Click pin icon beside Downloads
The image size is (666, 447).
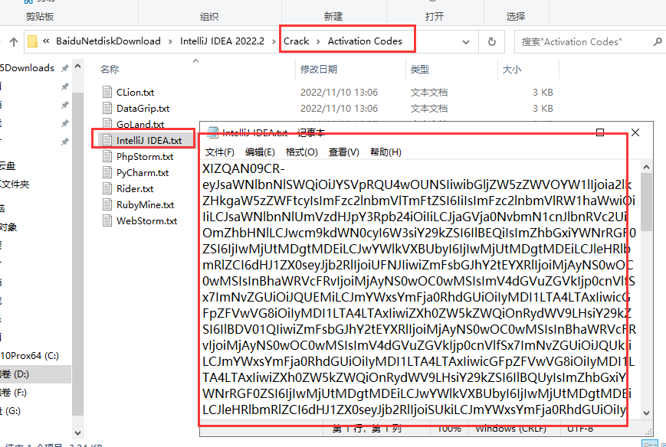click(64, 68)
